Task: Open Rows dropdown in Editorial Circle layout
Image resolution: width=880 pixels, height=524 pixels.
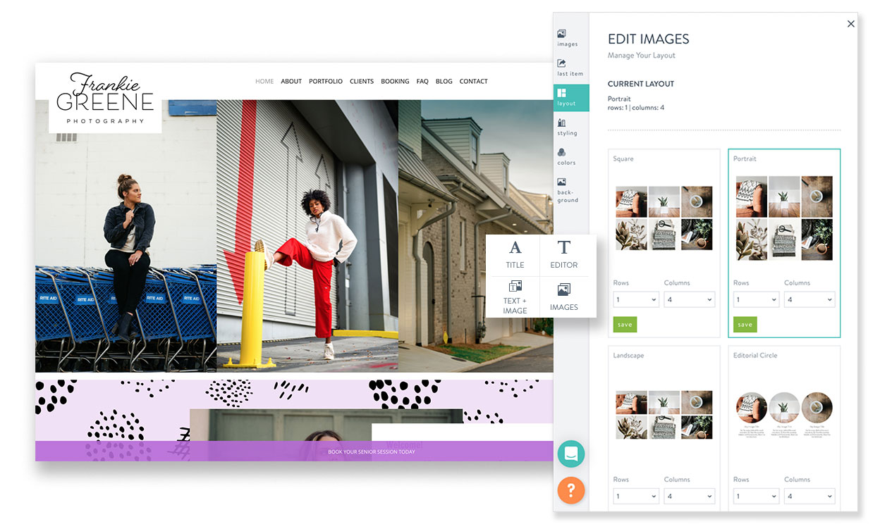Action: pos(756,496)
